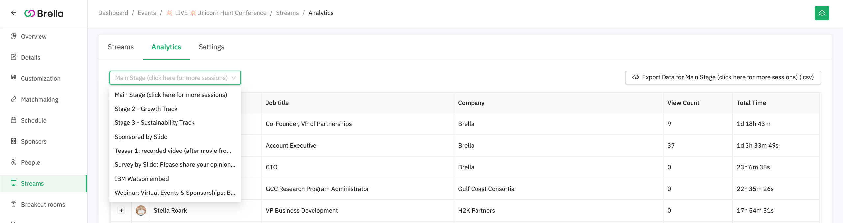
Task: Click the Streams breadcrumb link
Action: [x=287, y=13]
